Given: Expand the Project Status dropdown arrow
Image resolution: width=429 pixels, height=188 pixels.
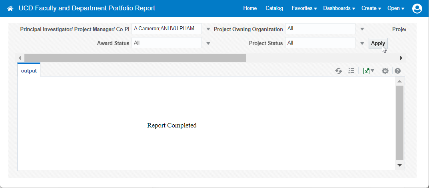Looking at the screenshot, I should [362, 43].
